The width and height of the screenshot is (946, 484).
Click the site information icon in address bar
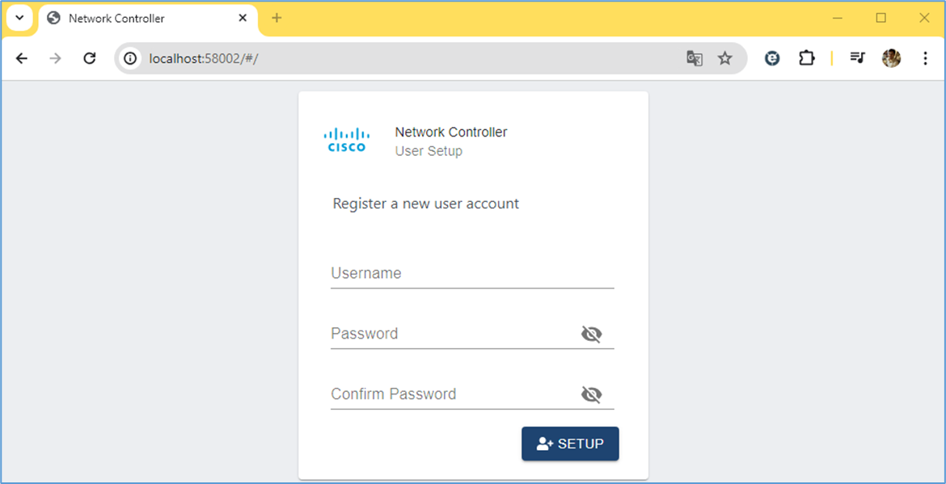129,58
